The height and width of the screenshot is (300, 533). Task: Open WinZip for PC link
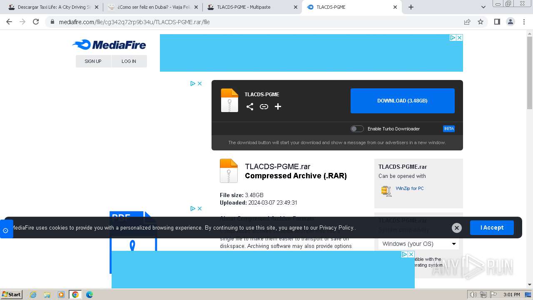pos(410,188)
